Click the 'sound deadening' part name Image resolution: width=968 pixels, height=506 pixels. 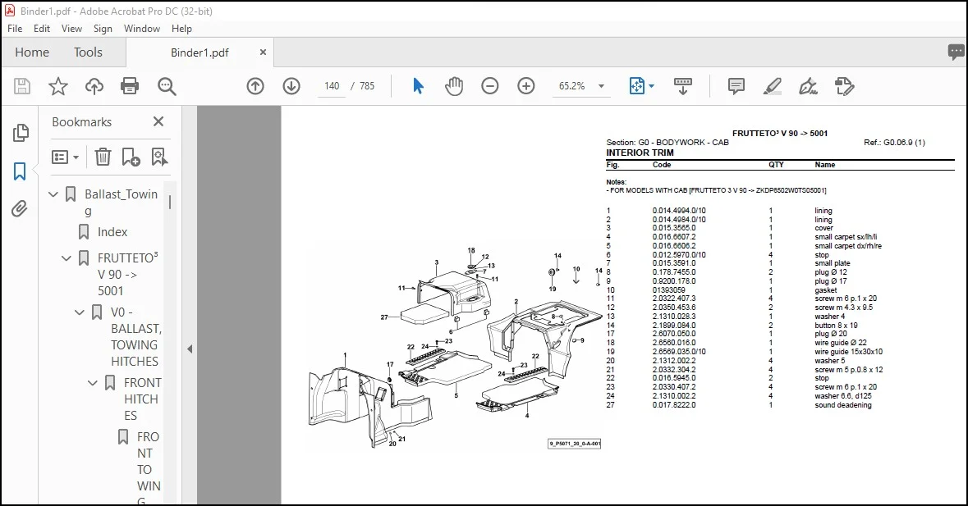pyautogui.click(x=842, y=405)
